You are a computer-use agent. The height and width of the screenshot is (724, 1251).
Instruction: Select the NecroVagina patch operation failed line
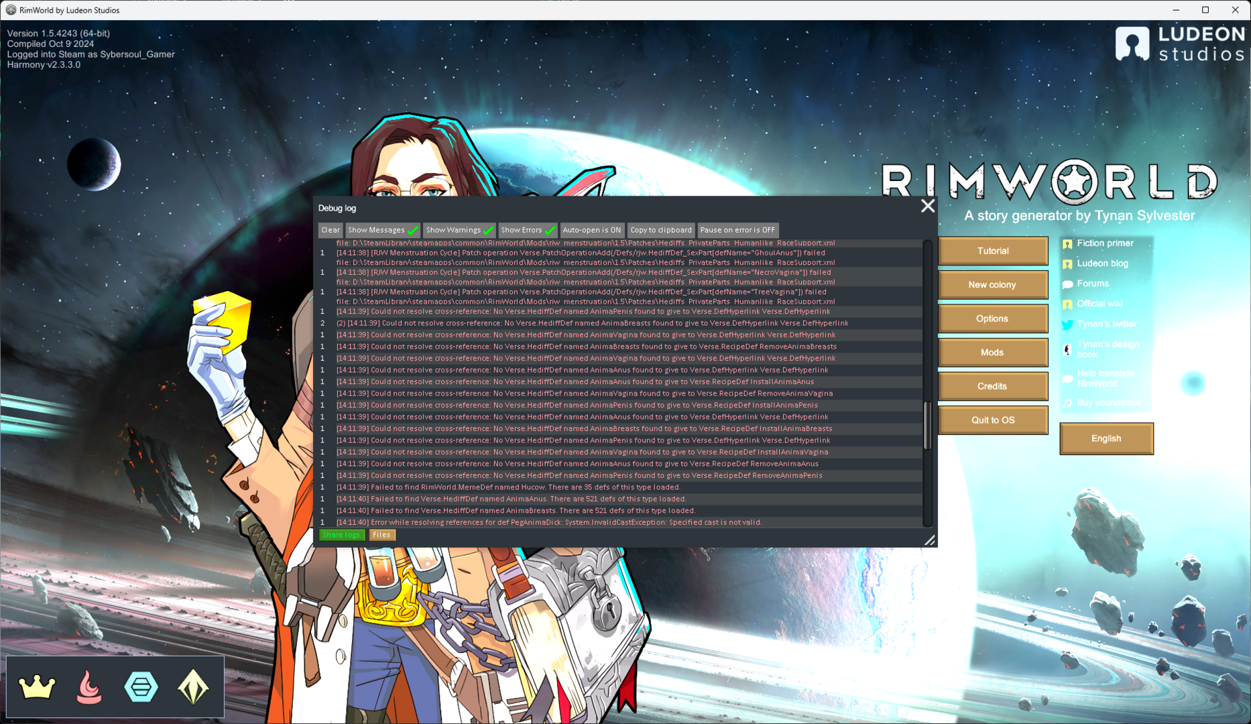pyautogui.click(x=620, y=277)
